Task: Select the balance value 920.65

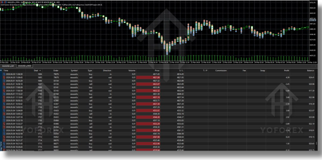Action: pyautogui.click(x=311, y=143)
